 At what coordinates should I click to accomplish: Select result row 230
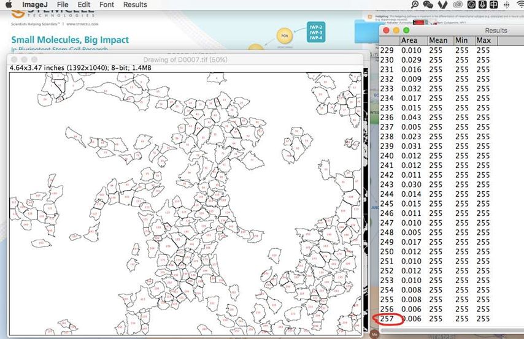coord(451,60)
